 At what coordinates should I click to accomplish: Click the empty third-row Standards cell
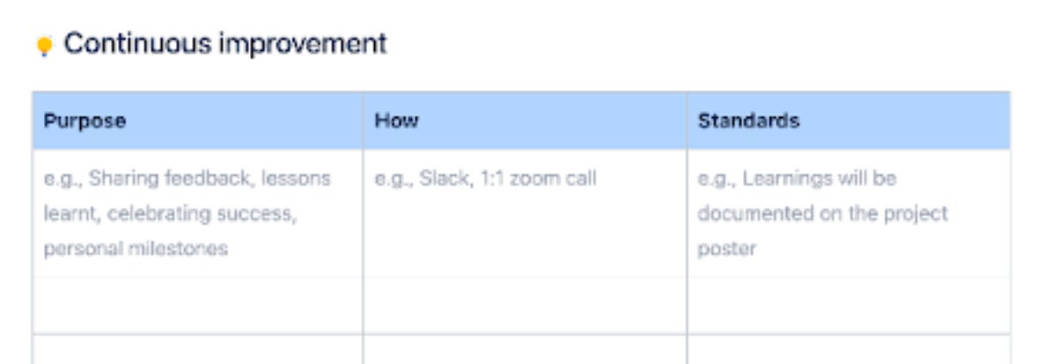pos(849,349)
